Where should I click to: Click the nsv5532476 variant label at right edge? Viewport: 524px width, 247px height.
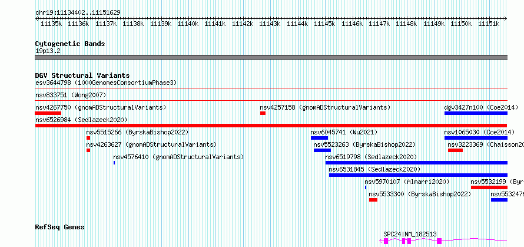click(x=508, y=194)
